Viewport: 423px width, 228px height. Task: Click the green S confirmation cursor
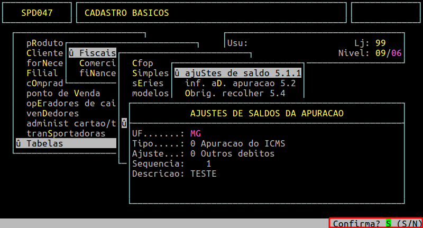click(389, 224)
